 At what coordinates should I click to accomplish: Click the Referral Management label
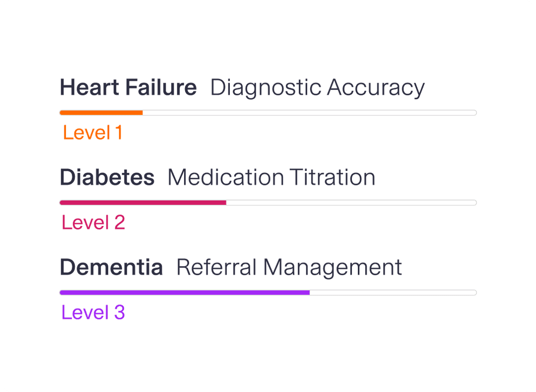pos(289,268)
